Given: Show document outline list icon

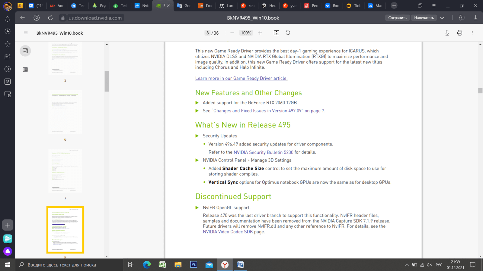Looking at the screenshot, I should click(25, 70).
